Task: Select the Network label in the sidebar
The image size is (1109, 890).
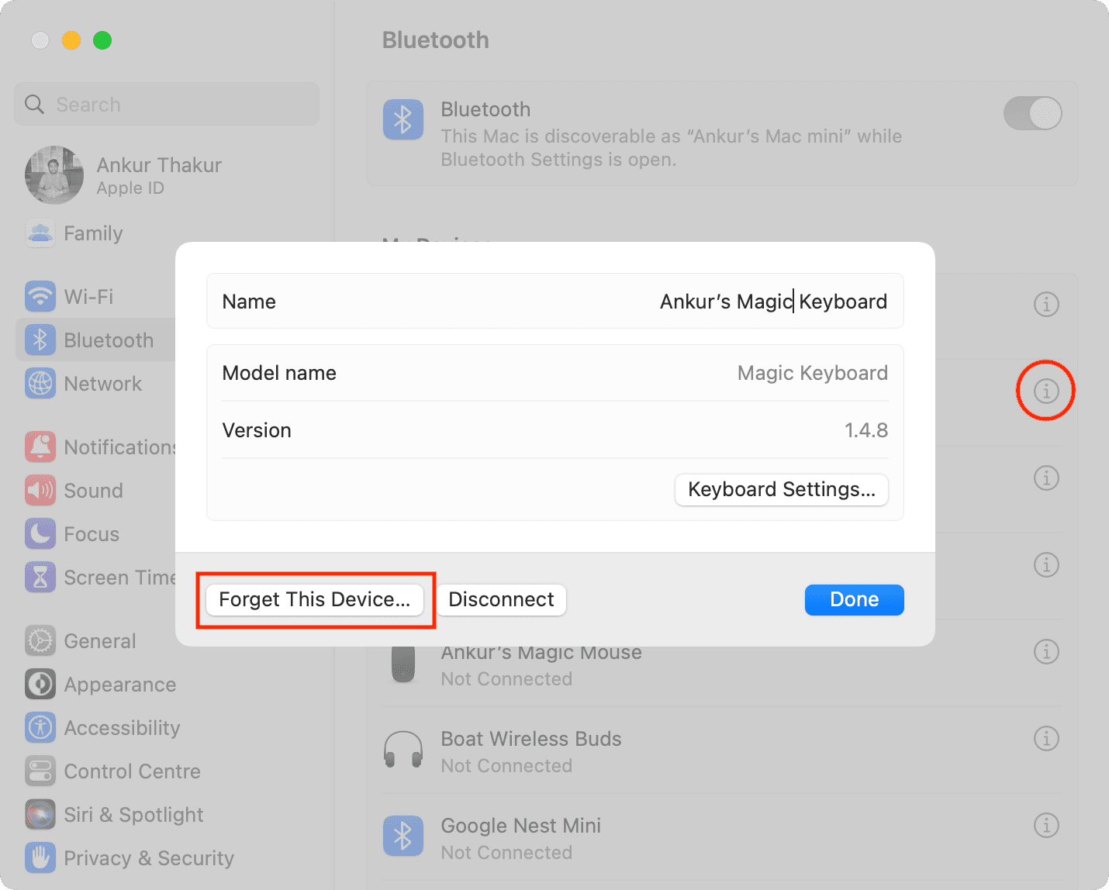Action: pyautogui.click(x=103, y=383)
